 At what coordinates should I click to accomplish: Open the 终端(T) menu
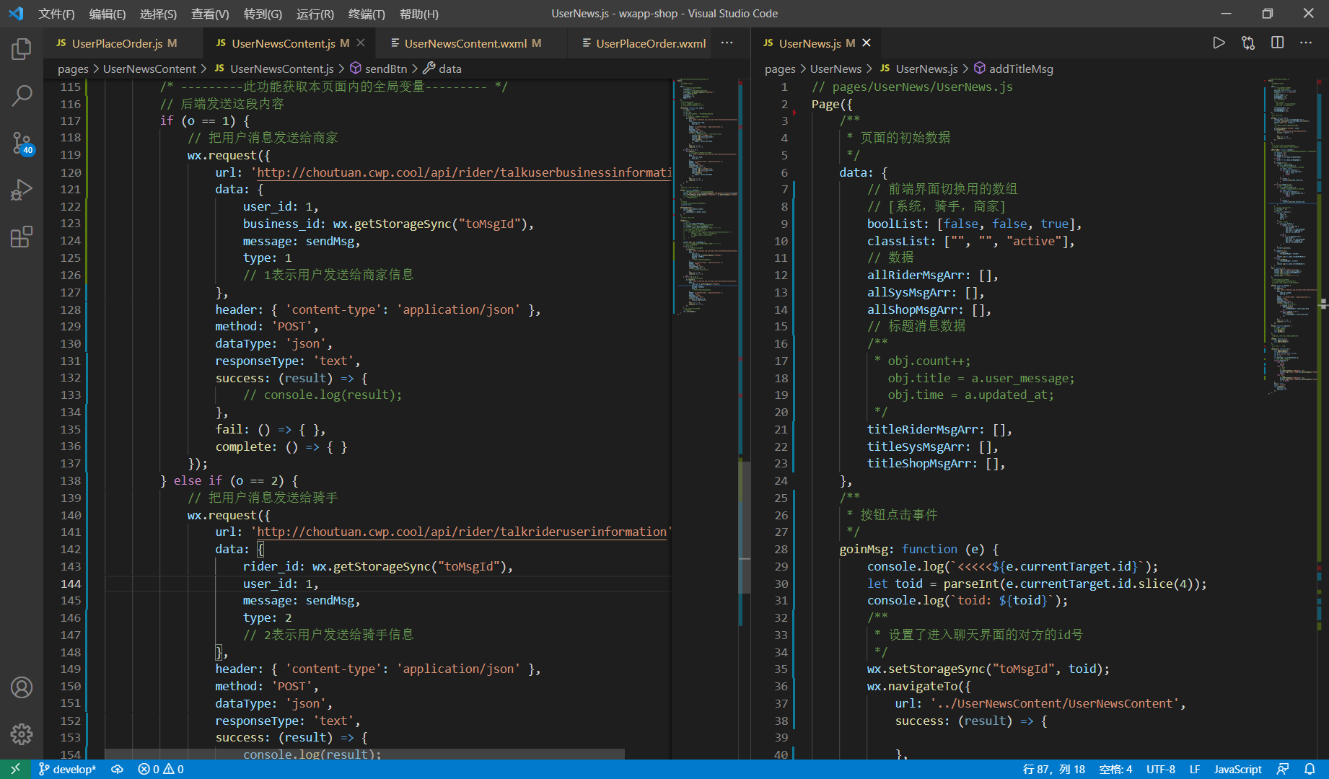tap(367, 14)
